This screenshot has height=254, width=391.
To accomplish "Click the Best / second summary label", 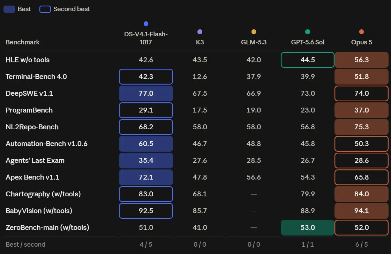I will 25,244.
